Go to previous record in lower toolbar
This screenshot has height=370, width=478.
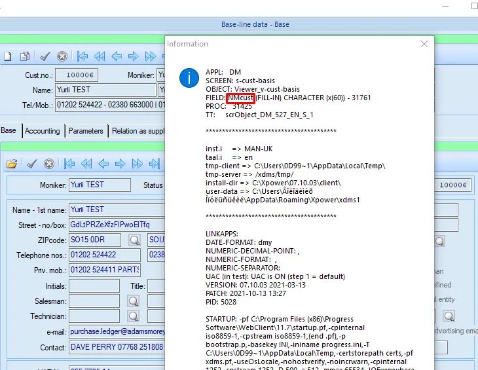tap(103, 164)
